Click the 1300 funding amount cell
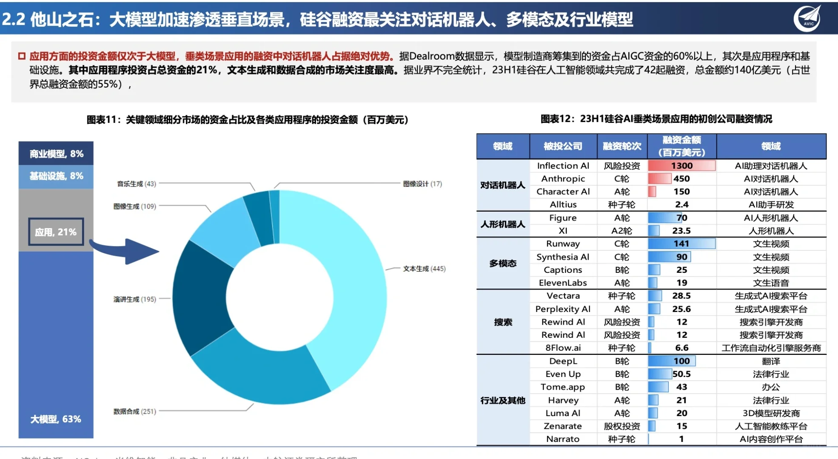Viewport: 838px width, 459px height. click(x=682, y=166)
